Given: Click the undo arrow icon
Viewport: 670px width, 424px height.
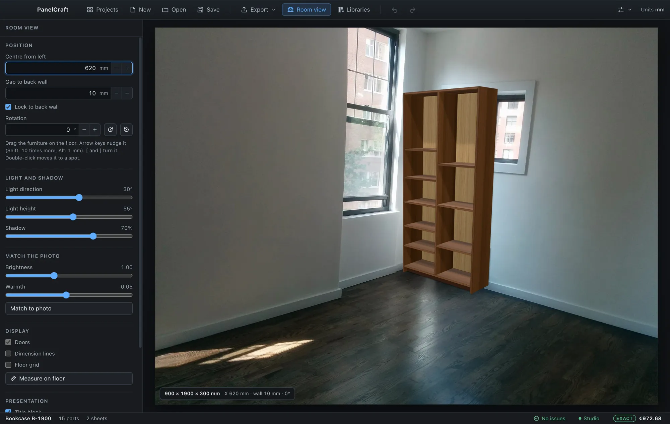Looking at the screenshot, I should tap(395, 10).
